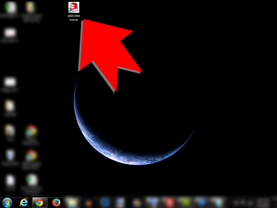Switch to Google Chrome in the taskbar
The height and width of the screenshot is (208, 277).
[39, 203]
